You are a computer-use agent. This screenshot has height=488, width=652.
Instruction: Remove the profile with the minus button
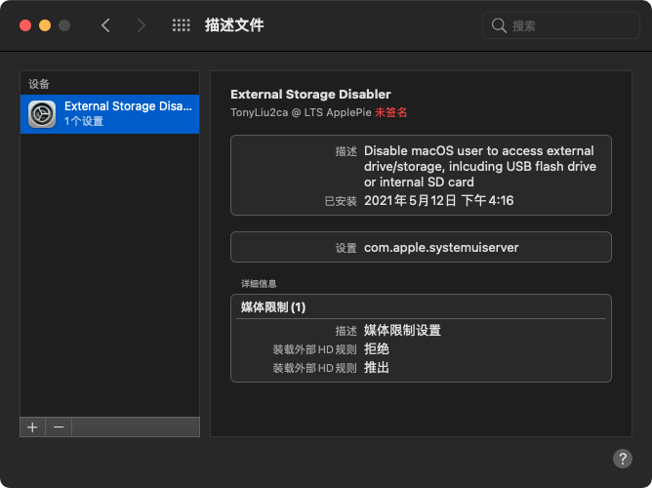click(58, 427)
